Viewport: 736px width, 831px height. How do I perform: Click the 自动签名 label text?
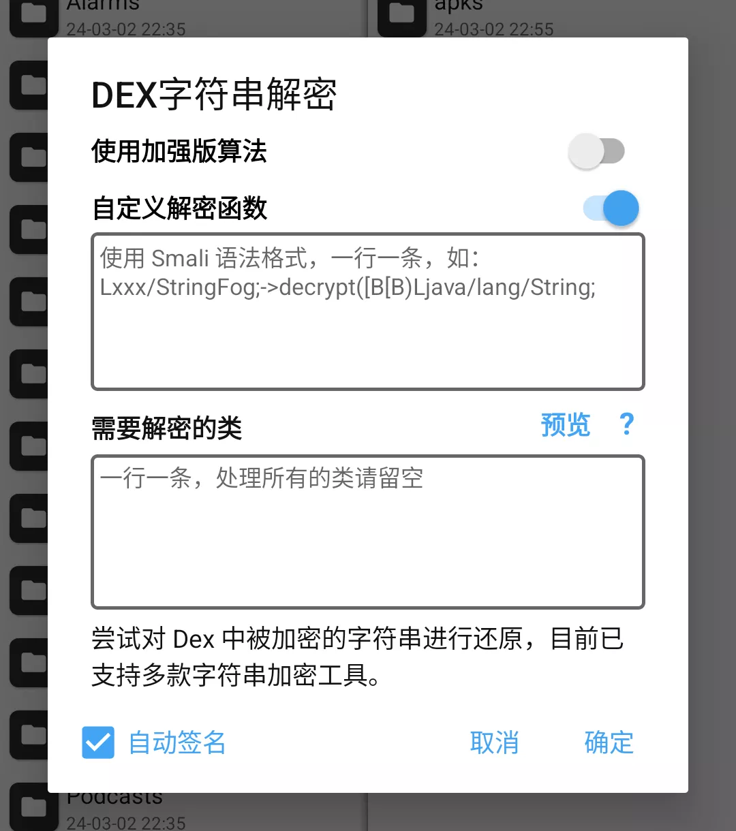tap(177, 742)
